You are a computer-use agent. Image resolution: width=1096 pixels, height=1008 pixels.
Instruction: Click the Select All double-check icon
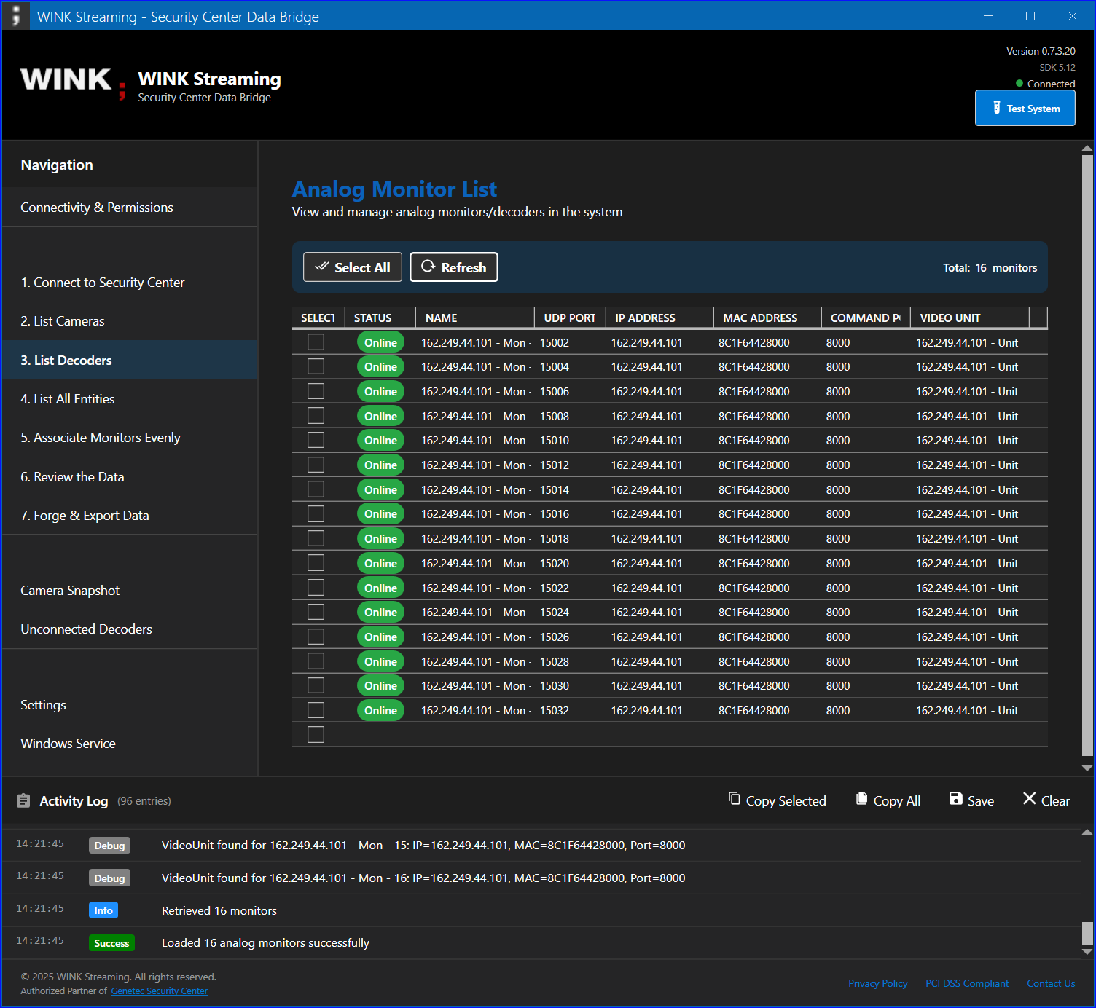(321, 267)
